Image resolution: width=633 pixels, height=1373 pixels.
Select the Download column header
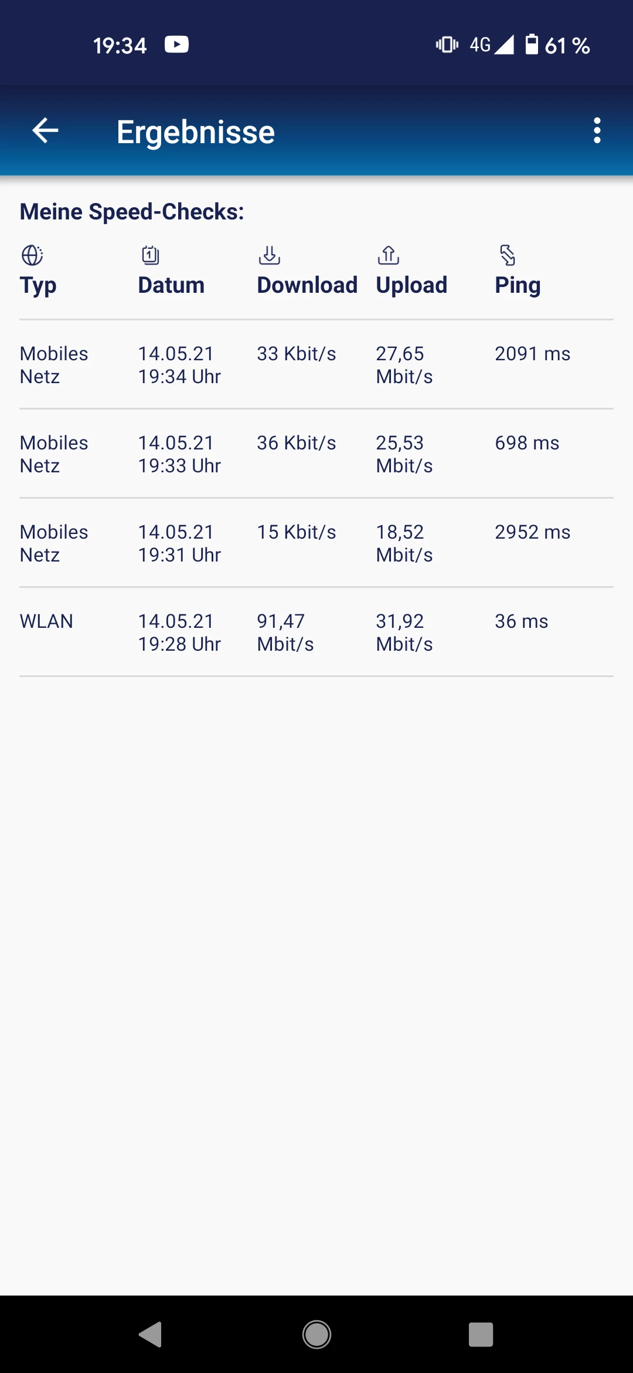click(x=307, y=285)
